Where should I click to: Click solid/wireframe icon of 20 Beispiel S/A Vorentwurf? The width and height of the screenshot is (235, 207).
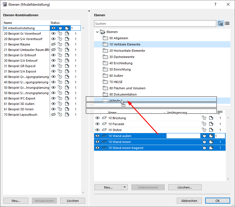click(x=67, y=39)
